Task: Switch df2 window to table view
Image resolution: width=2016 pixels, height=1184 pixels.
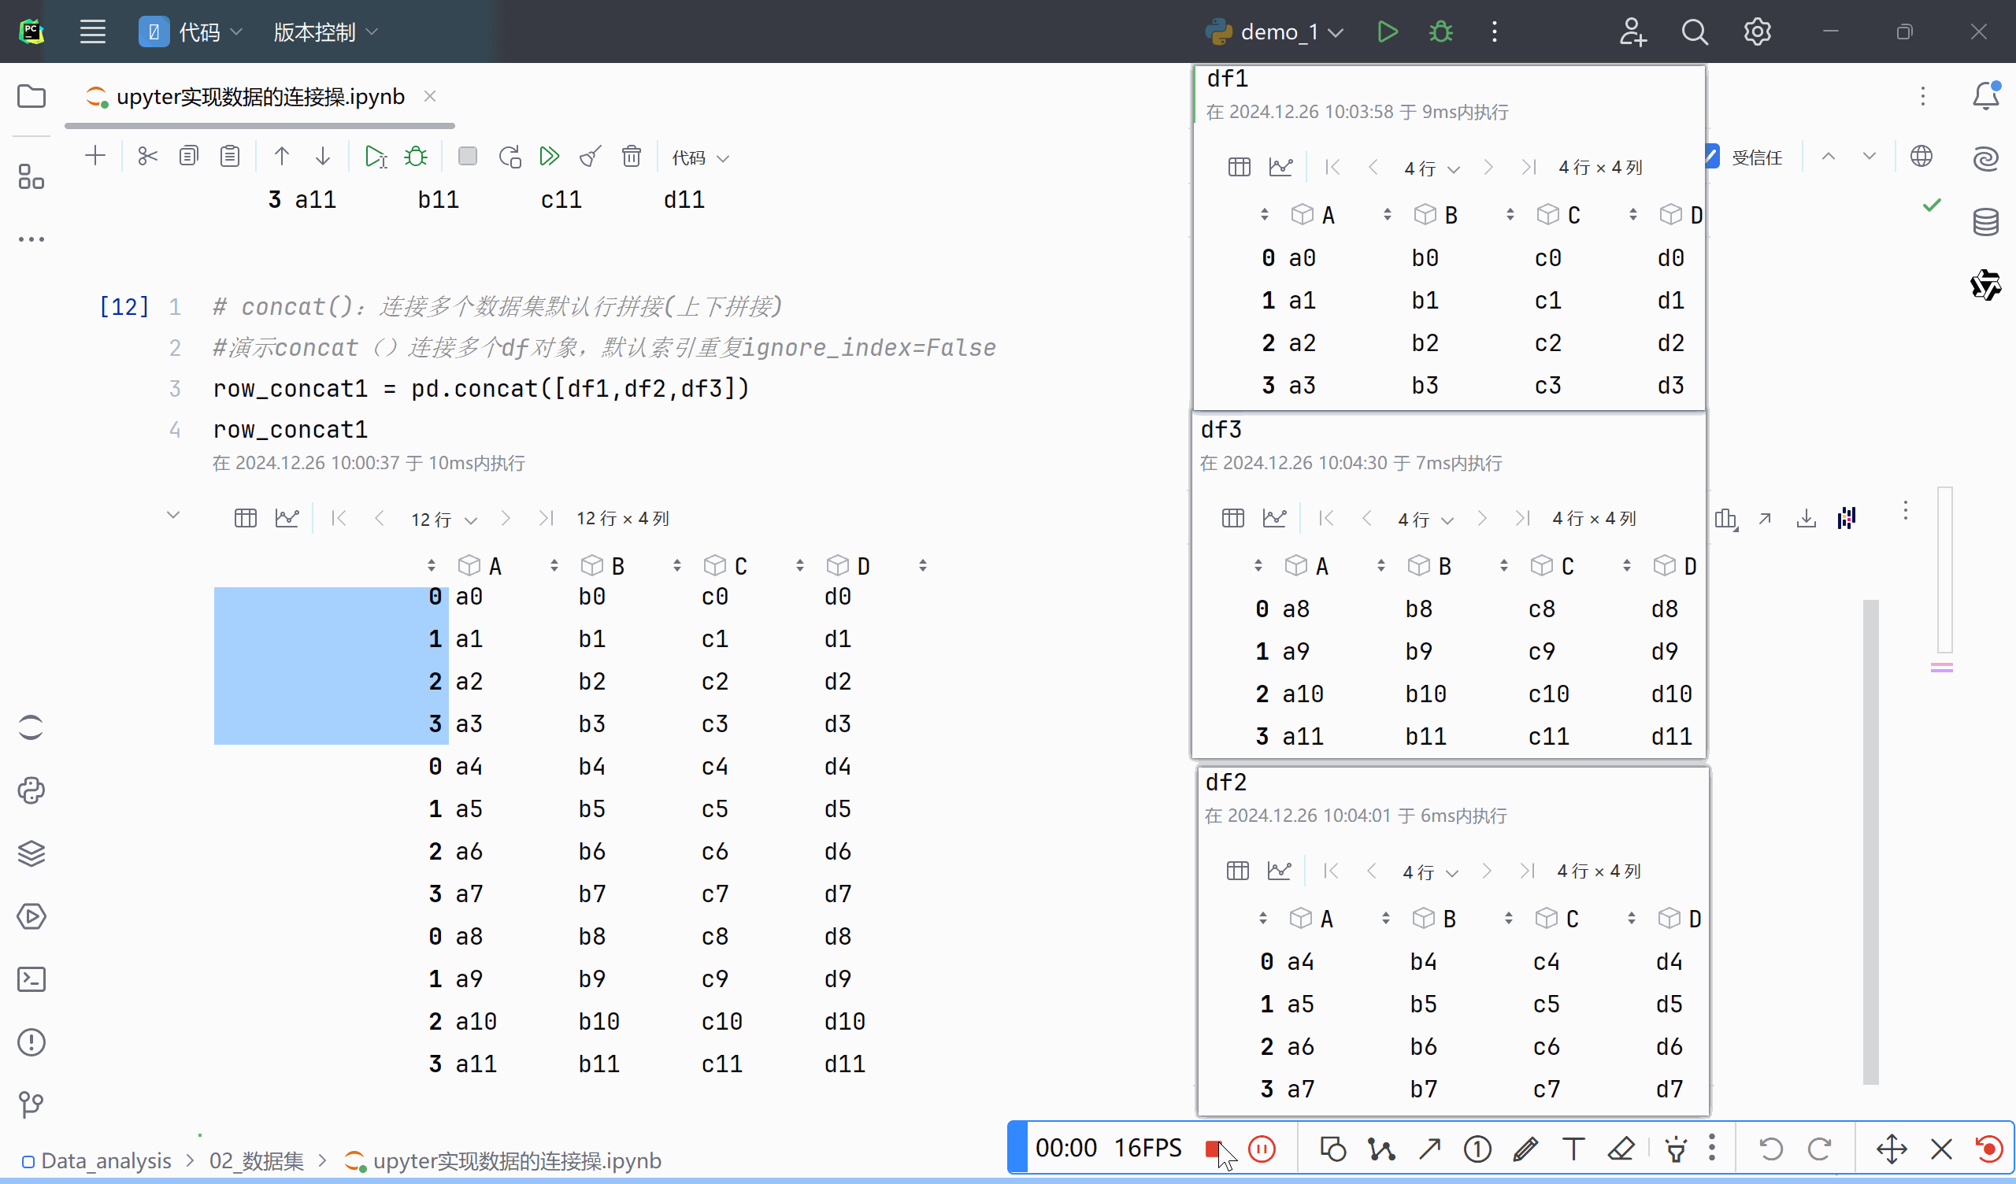Action: click(1238, 871)
